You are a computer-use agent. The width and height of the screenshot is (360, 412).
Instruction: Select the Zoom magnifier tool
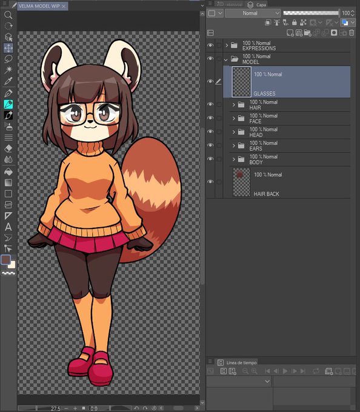click(x=8, y=15)
